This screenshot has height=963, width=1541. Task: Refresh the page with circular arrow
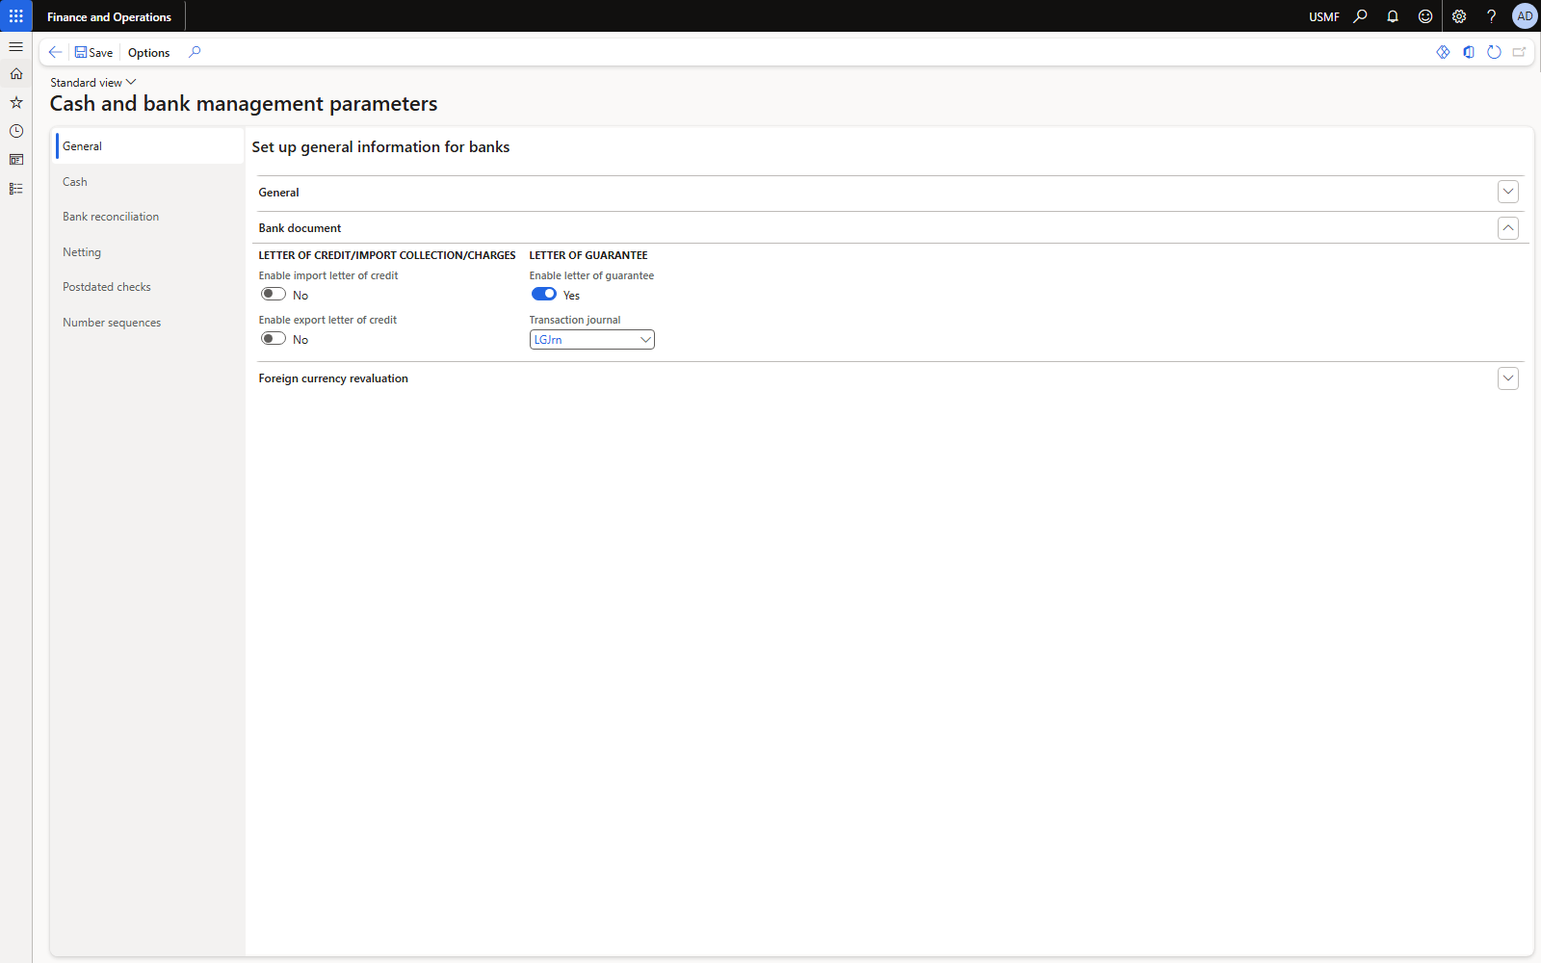click(1494, 52)
